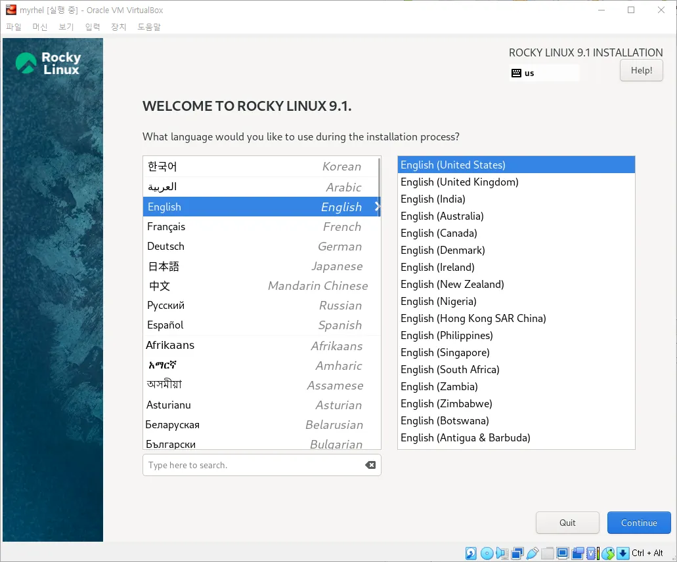The height and width of the screenshot is (562, 677).
Task: Clear the search field with the backspace icon
Action: [x=370, y=465]
